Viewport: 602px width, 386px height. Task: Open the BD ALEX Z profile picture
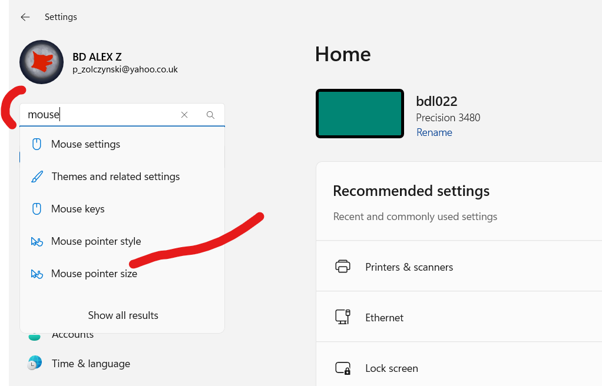(41, 62)
